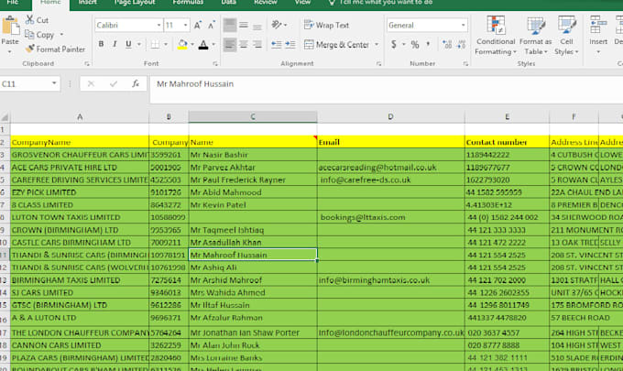623x371 pixels.
Task: Click the Insert cells icon
Action: pos(598,25)
